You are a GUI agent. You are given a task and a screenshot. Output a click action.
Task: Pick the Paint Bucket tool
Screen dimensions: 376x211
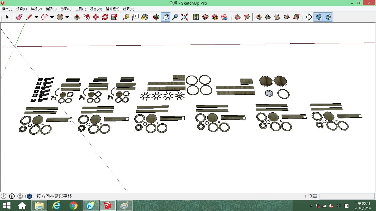(145, 17)
